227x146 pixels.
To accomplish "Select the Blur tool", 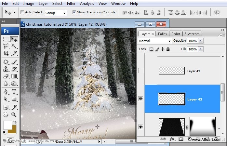I will coord(6,83).
